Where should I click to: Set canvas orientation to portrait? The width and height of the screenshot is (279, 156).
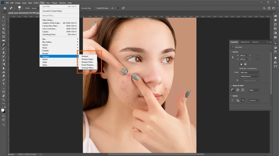click(241, 64)
